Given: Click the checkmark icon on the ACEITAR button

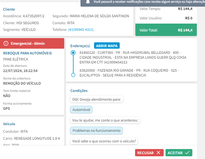Looking at the screenshot, I should coord(187,153).
